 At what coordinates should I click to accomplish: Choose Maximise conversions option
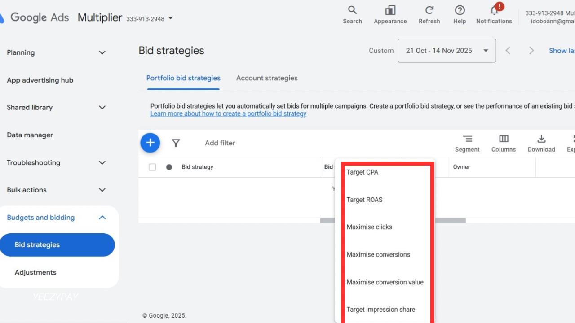378,254
